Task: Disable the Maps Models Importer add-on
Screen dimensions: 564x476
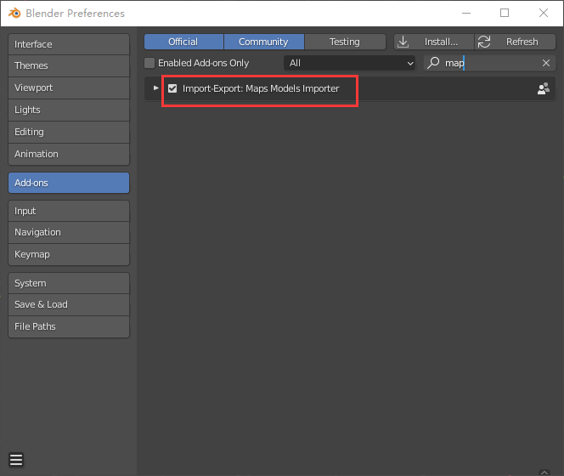Action: pyautogui.click(x=172, y=88)
